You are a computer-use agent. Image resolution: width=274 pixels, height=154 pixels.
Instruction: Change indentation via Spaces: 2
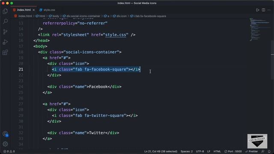point(187,151)
